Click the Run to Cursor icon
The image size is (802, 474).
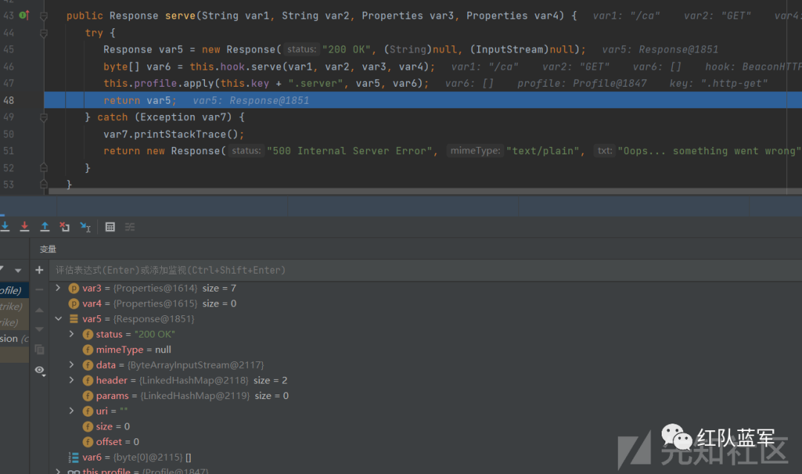click(85, 226)
